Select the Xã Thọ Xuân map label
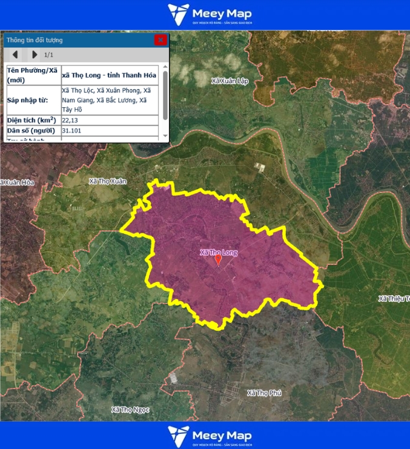 107,181
